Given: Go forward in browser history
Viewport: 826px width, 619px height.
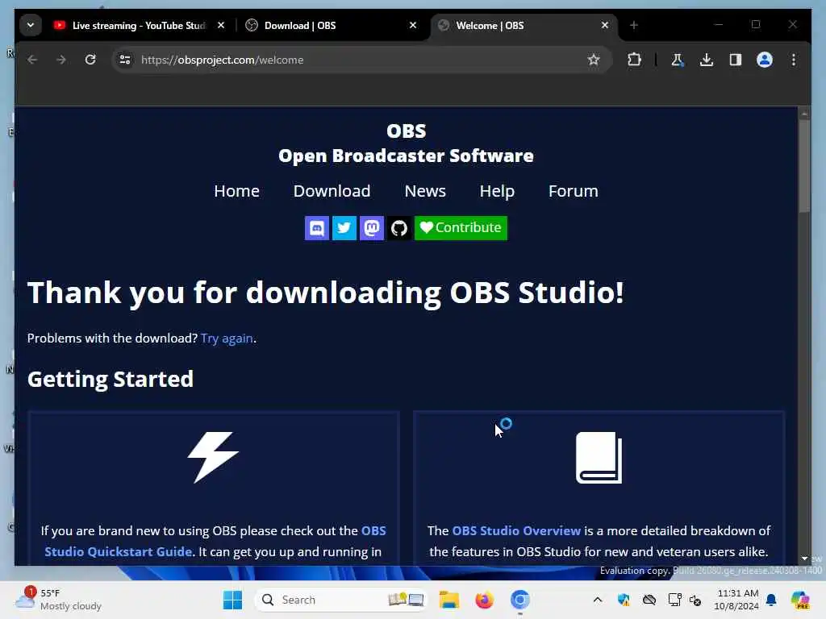Looking at the screenshot, I should 61,60.
